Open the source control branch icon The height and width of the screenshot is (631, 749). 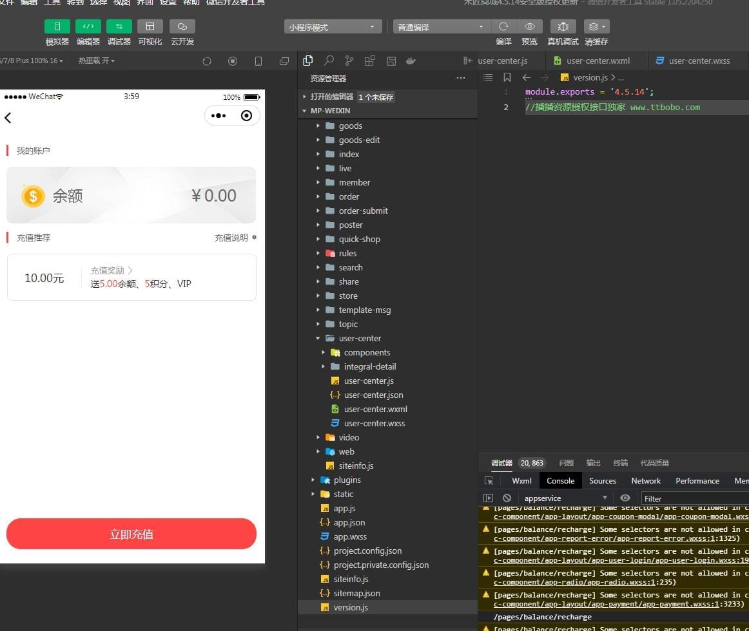pos(349,61)
